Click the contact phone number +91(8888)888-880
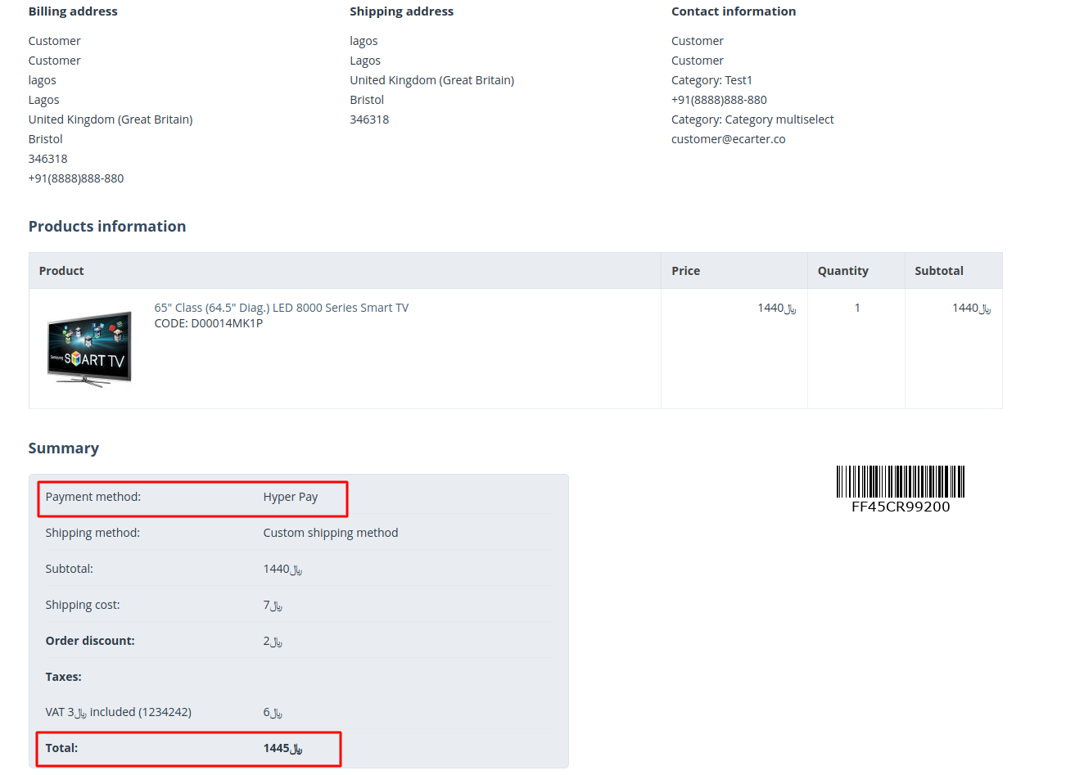1084x775 pixels. pos(719,100)
